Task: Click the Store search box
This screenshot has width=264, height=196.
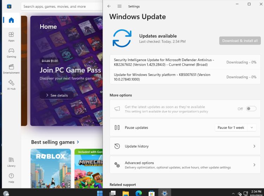Action: point(62,7)
